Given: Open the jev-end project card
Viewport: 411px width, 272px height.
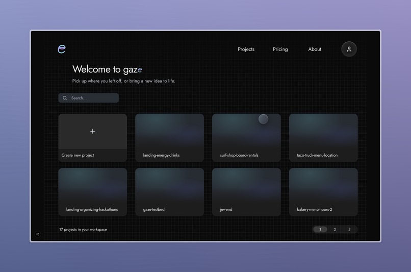Looking at the screenshot, I should [246, 192].
